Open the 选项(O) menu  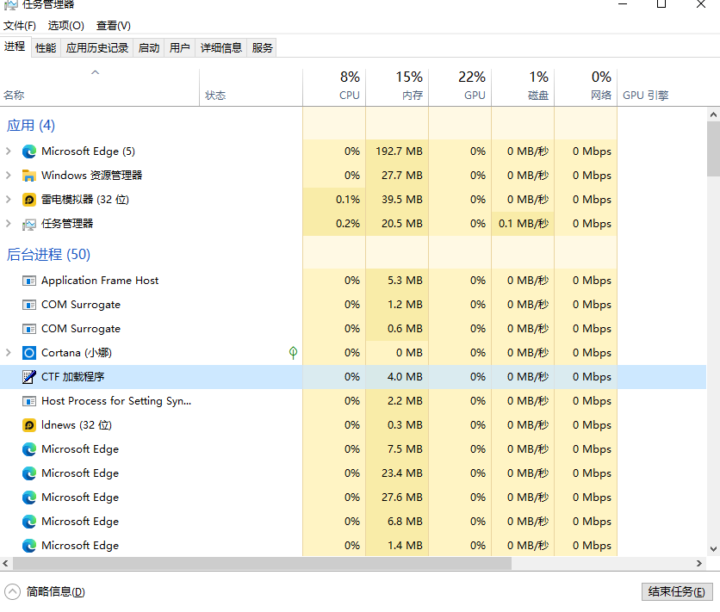(66, 26)
